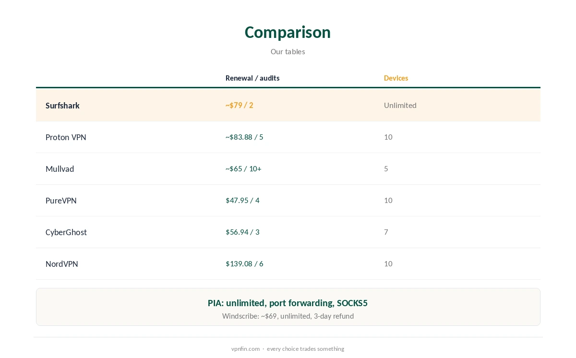The image size is (576, 358).
Task: Select the Proton VPN row name
Action: pyautogui.click(x=66, y=137)
